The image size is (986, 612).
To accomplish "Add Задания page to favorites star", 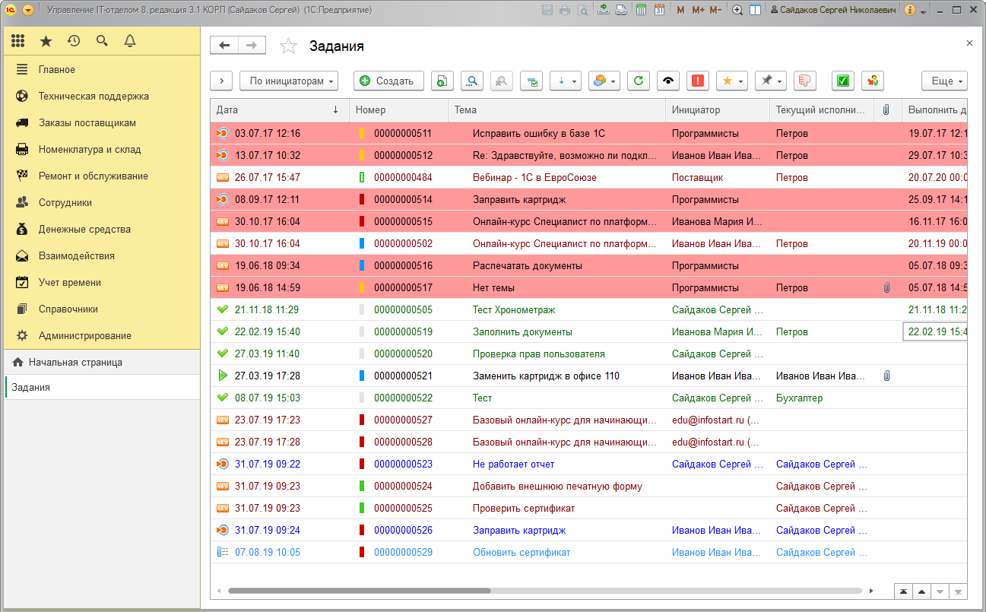I will click(288, 46).
